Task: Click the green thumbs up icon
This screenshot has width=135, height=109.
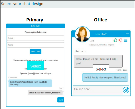Action: click(x=115, y=40)
